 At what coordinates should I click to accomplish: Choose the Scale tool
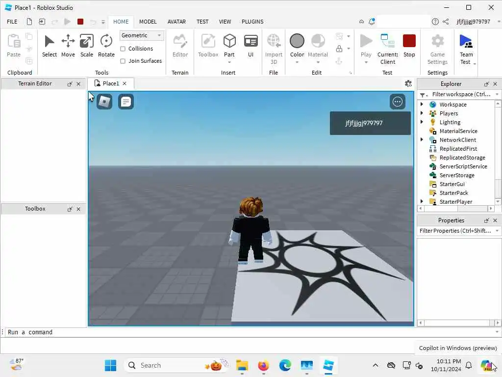coord(86,46)
